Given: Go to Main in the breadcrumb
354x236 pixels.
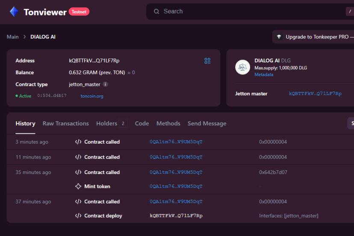Looking at the screenshot, I should coord(13,37).
